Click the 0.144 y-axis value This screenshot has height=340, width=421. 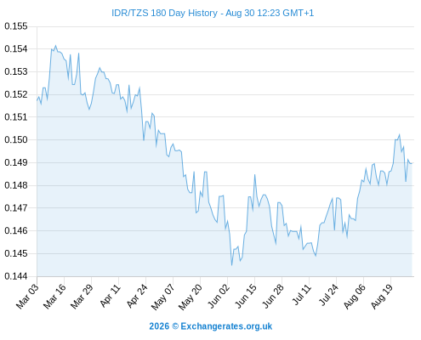tap(16, 276)
